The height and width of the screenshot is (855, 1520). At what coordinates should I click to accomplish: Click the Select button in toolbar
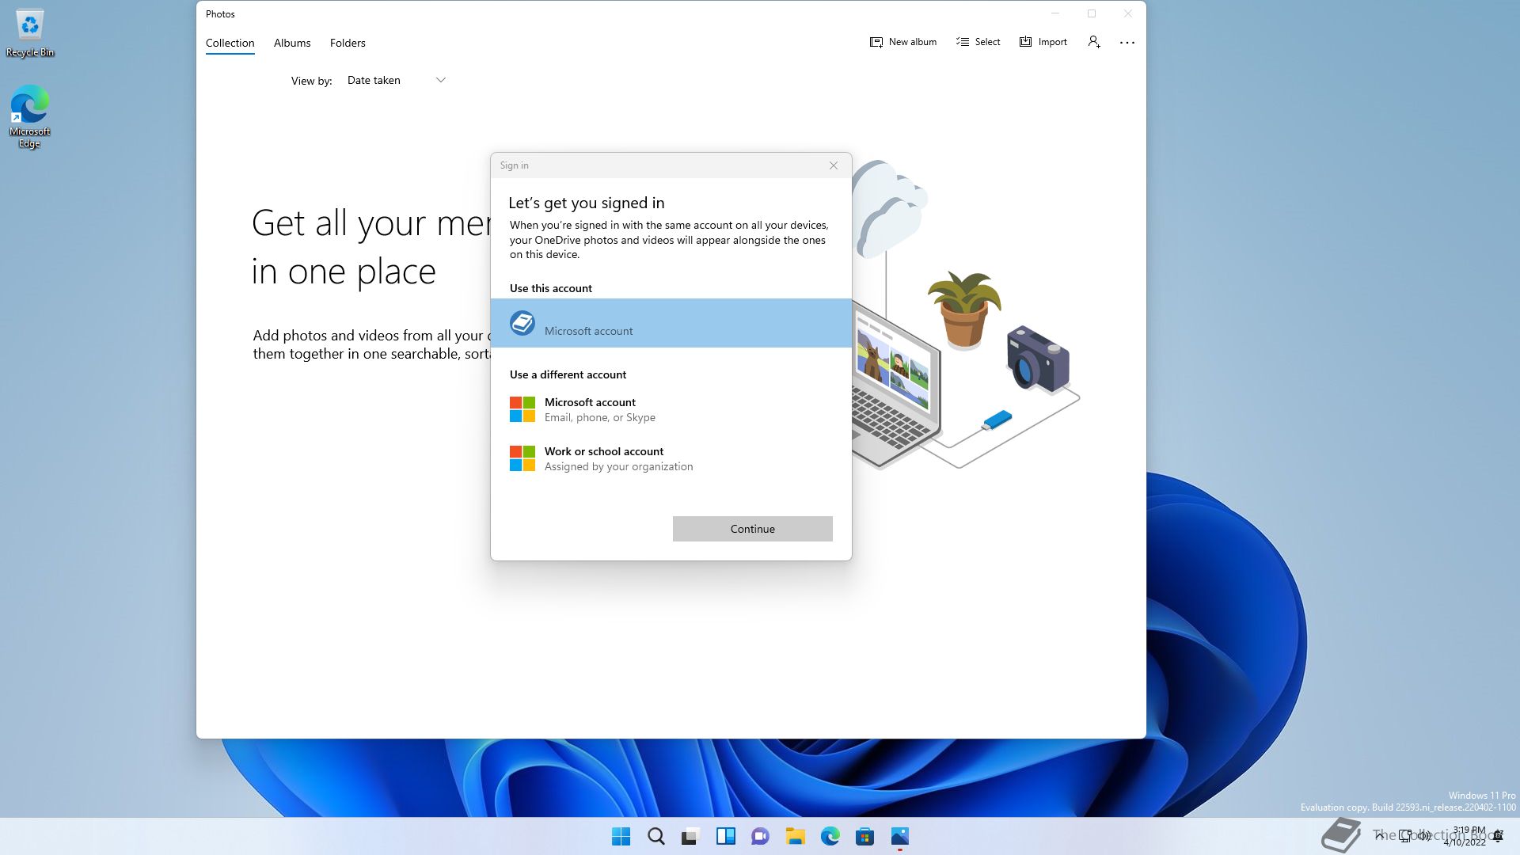[x=978, y=42]
